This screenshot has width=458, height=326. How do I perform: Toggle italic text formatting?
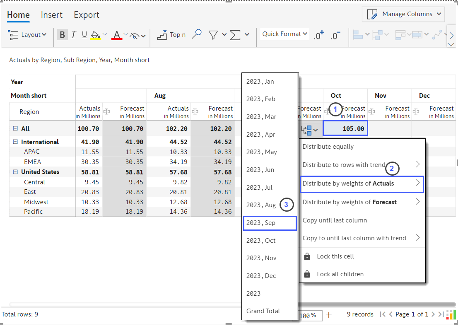click(x=74, y=35)
